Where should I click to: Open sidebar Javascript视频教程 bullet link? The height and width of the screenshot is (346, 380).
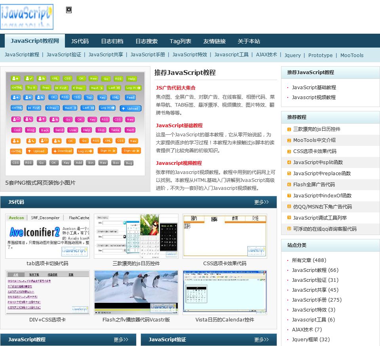coord(313,97)
